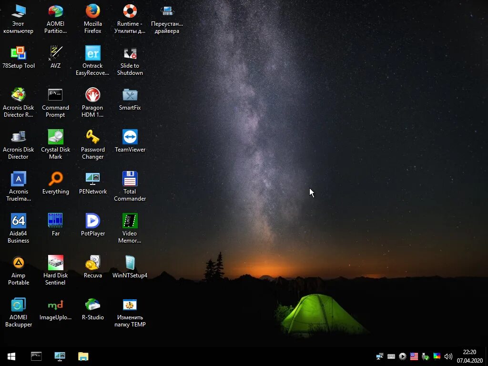This screenshot has height=366, width=488.
Task: Switch keyboard language via US flag
Action: [x=414, y=356]
